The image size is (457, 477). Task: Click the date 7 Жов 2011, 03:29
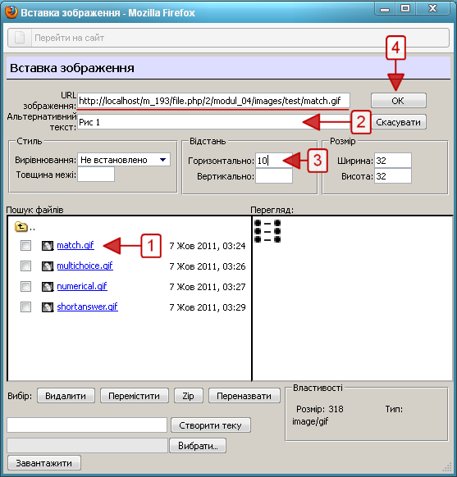pos(208,307)
